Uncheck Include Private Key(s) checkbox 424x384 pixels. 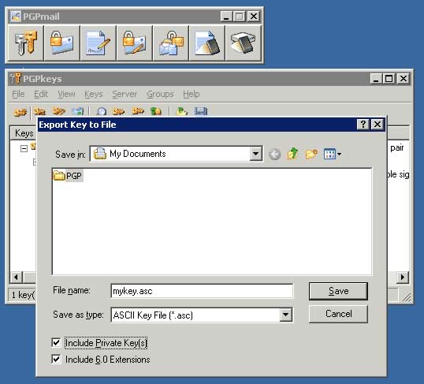click(x=56, y=342)
